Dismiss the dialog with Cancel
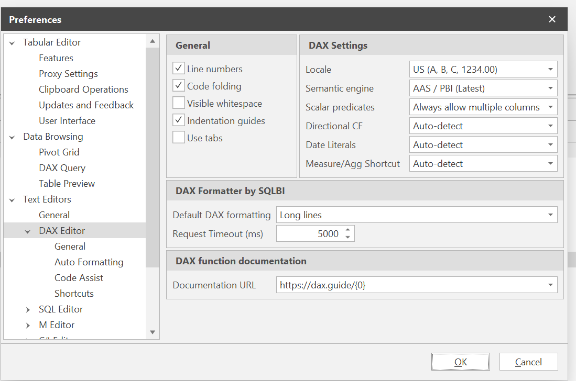This screenshot has height=381, width=576. click(x=528, y=361)
